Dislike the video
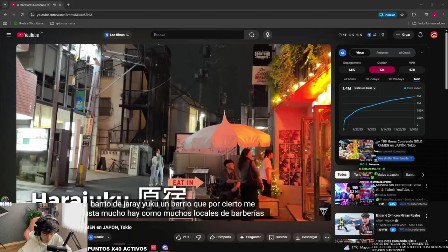 click(x=198, y=237)
